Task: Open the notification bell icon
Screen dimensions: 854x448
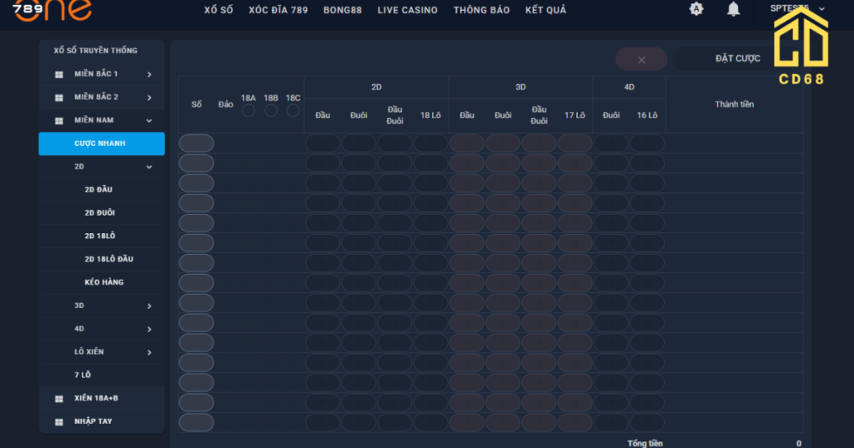Action: coord(733,9)
